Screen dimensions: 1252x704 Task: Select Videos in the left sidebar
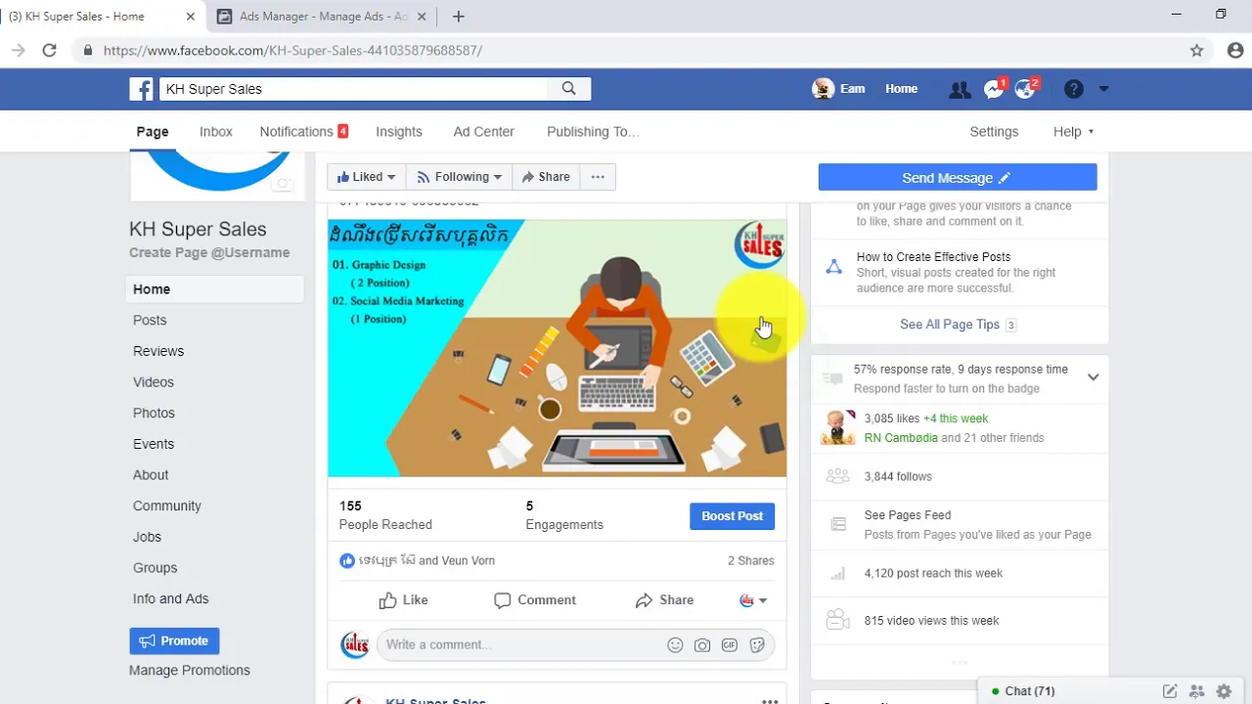point(154,382)
